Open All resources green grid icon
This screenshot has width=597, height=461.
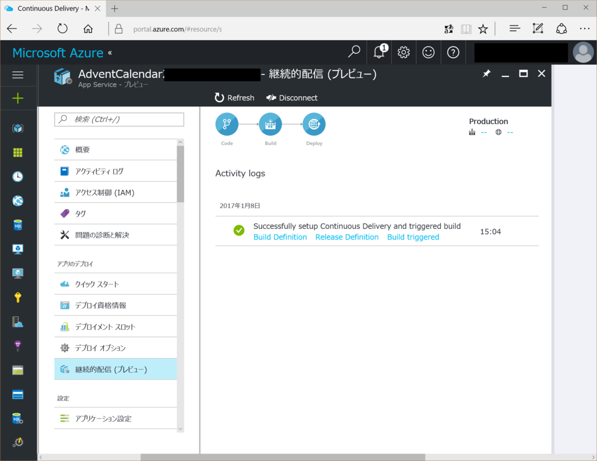18,153
